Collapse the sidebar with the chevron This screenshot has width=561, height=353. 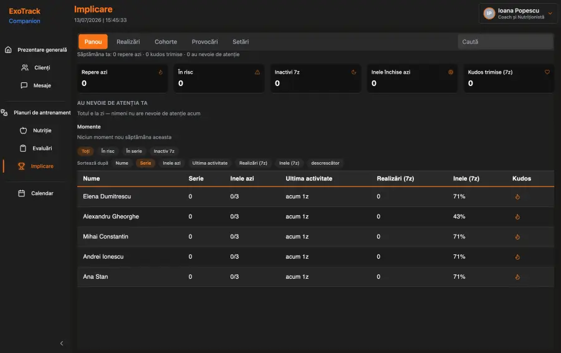tap(62, 344)
